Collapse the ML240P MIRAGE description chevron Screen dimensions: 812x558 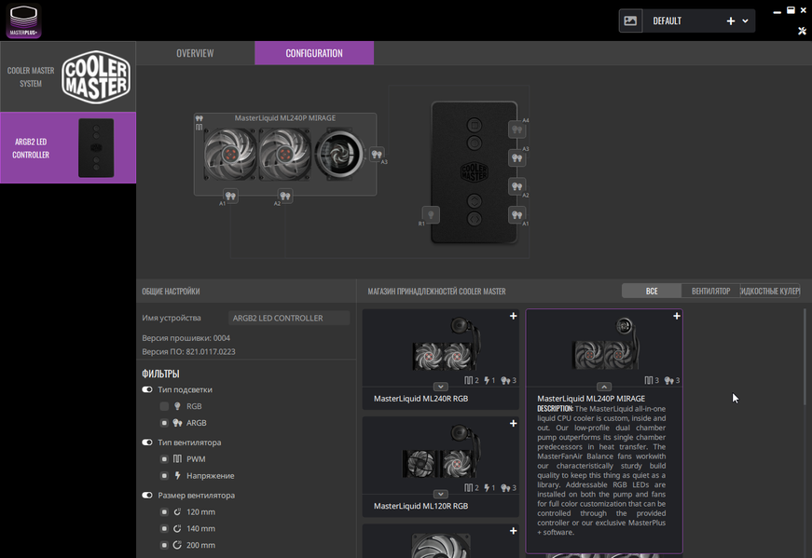(604, 387)
